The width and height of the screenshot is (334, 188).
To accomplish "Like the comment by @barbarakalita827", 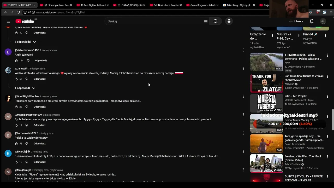I will pos(16,144).
